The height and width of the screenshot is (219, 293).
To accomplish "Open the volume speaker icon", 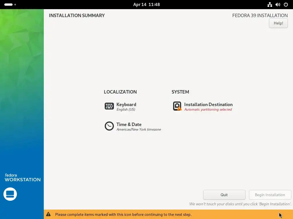I will 278,5.
